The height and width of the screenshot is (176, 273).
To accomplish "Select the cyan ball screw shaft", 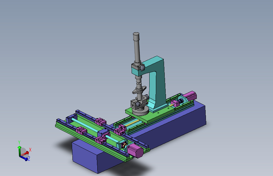I will tap(87, 126).
